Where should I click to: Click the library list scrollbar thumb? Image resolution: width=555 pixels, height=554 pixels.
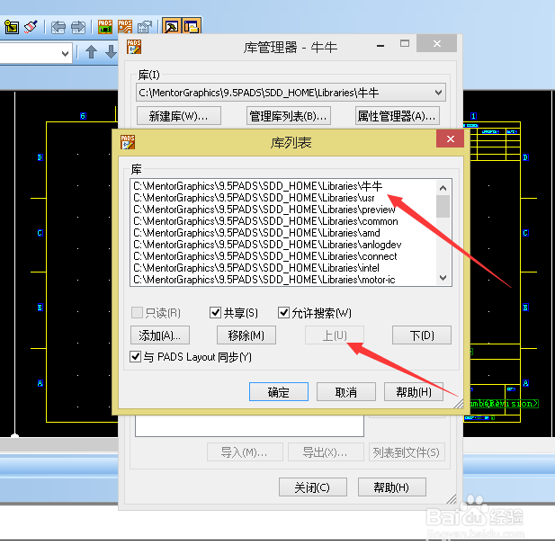pos(443,206)
